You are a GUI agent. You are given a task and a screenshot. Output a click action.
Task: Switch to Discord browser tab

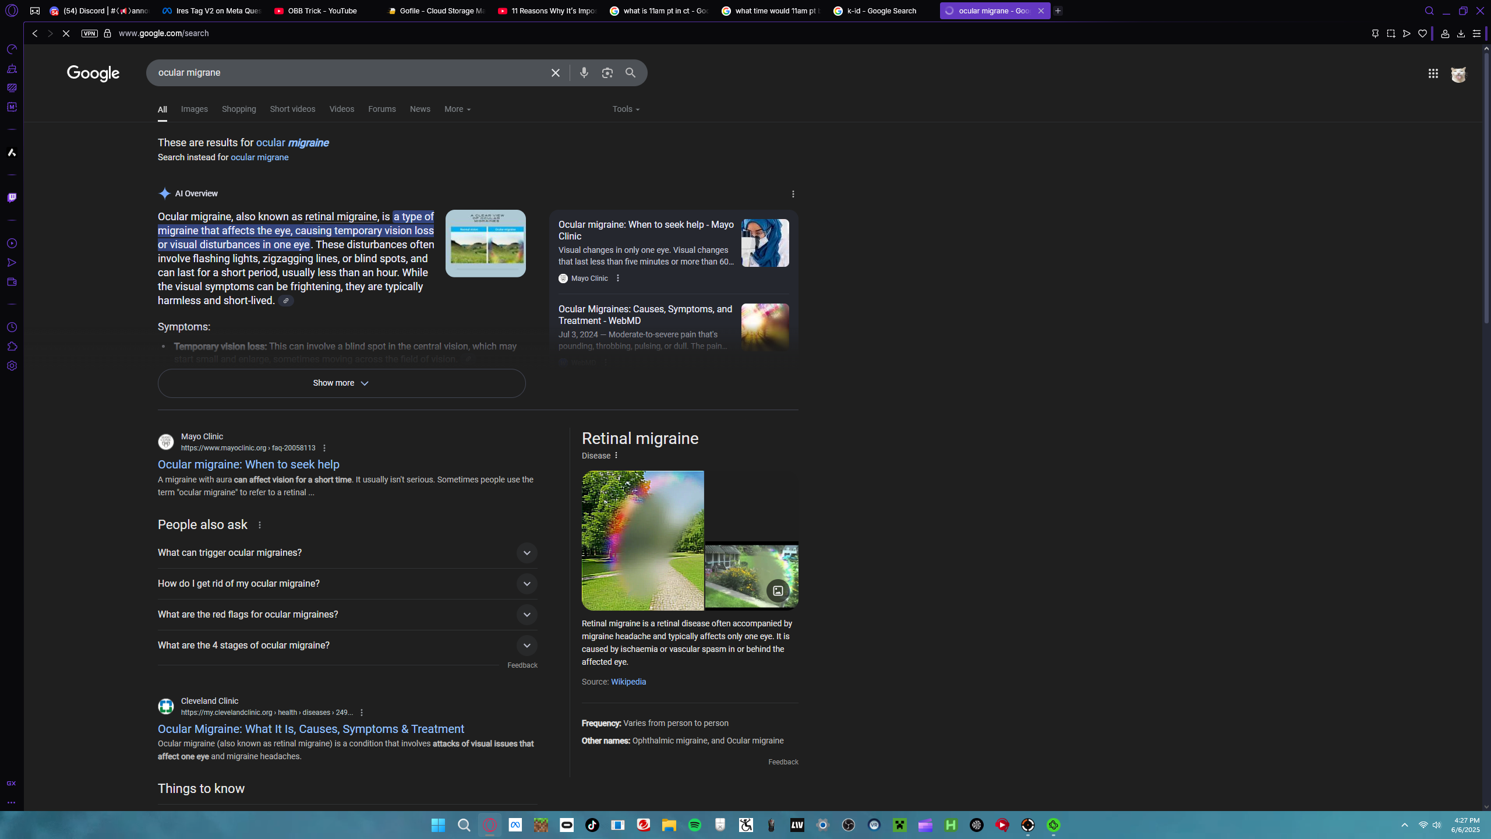pos(99,11)
